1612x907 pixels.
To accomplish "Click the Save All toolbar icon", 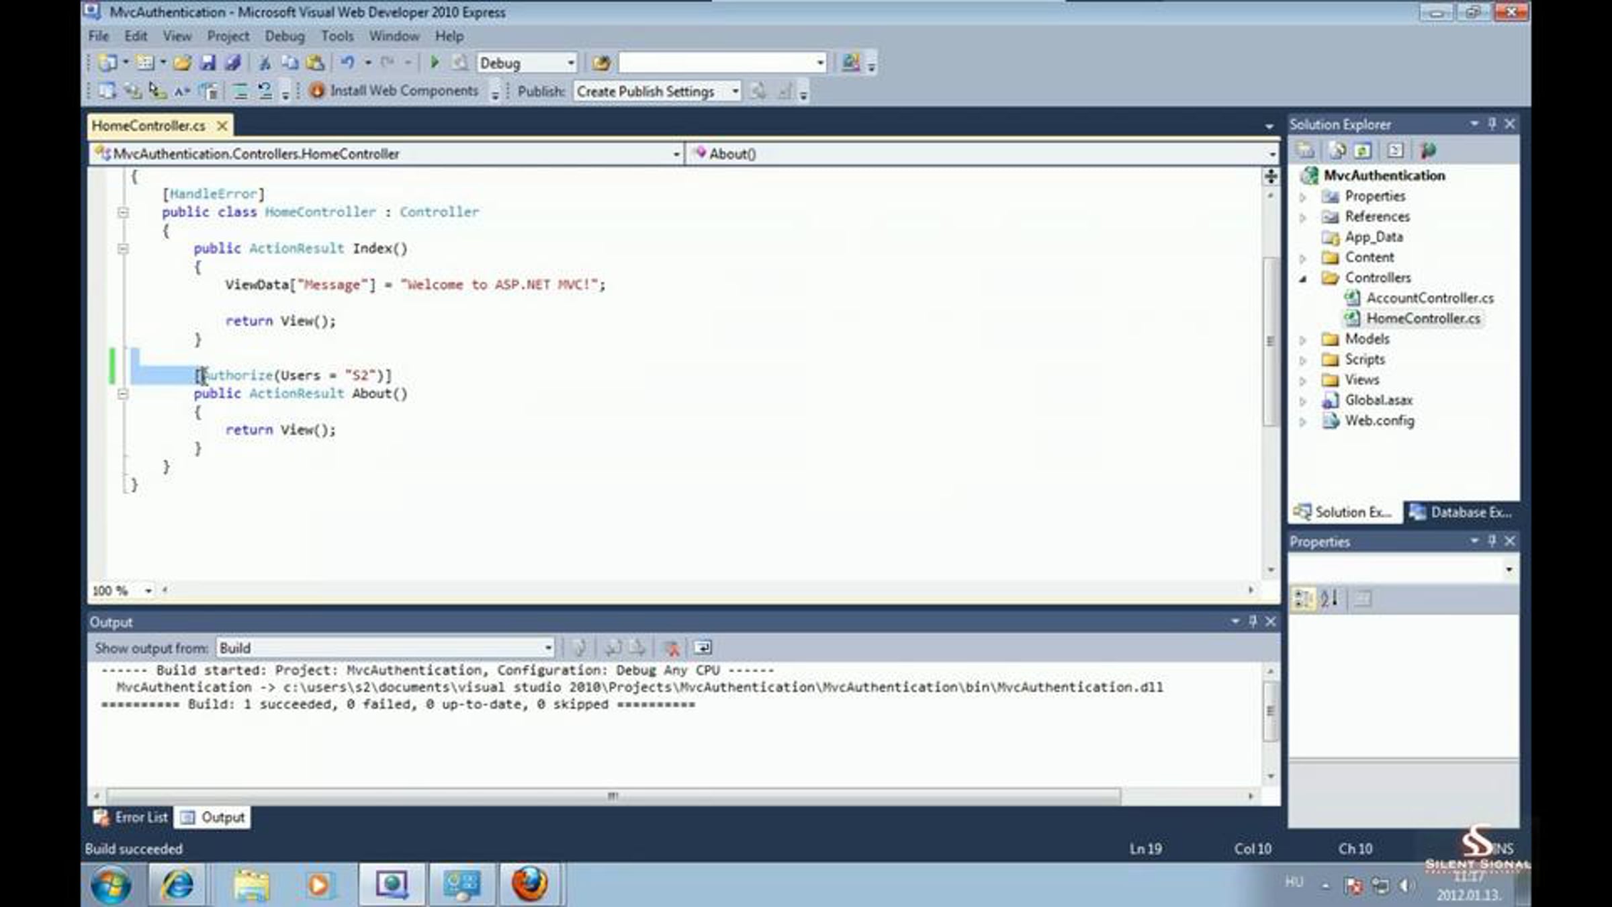I will [233, 63].
